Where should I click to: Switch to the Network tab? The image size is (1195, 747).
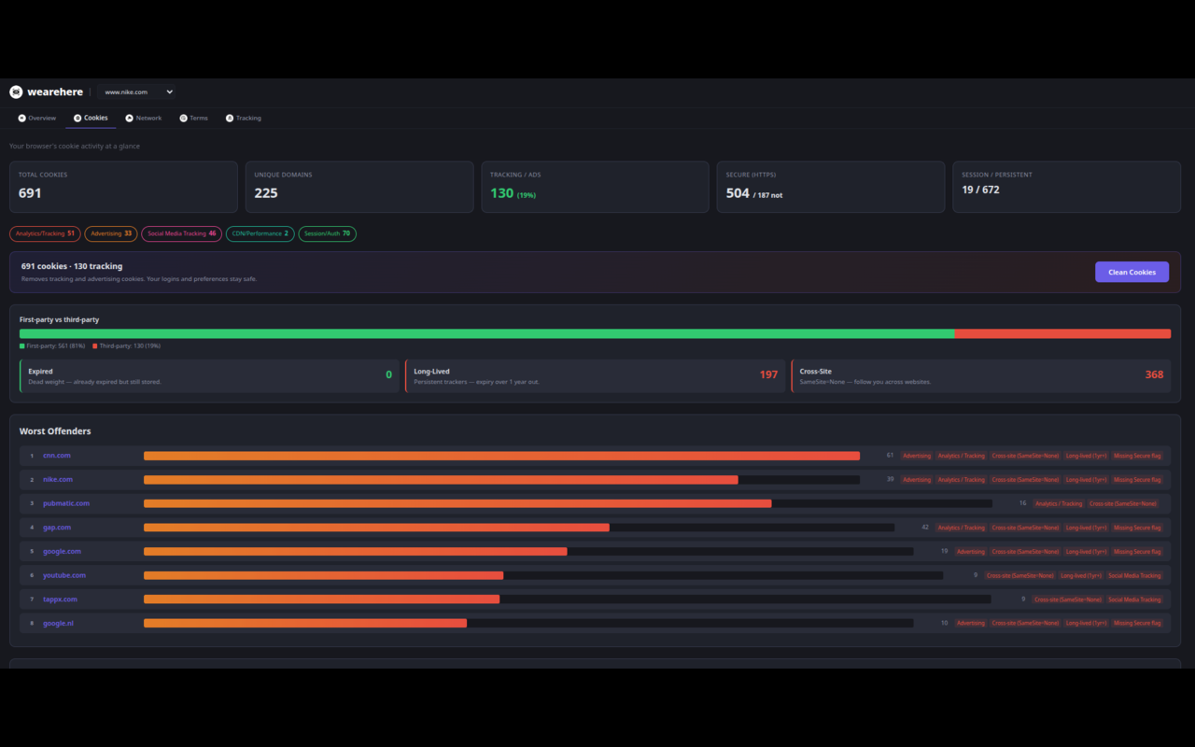(x=144, y=119)
